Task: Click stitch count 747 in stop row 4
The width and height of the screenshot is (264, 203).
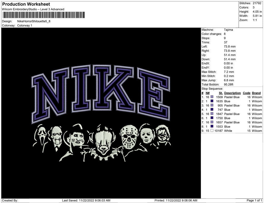Action: [x=220, y=110]
